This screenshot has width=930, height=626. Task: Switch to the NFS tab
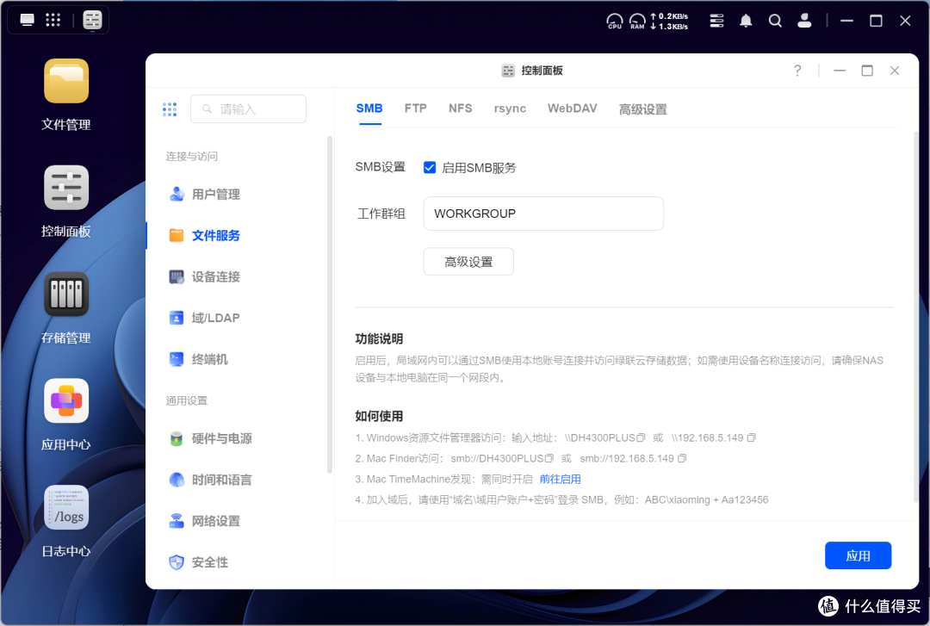pyautogui.click(x=460, y=108)
